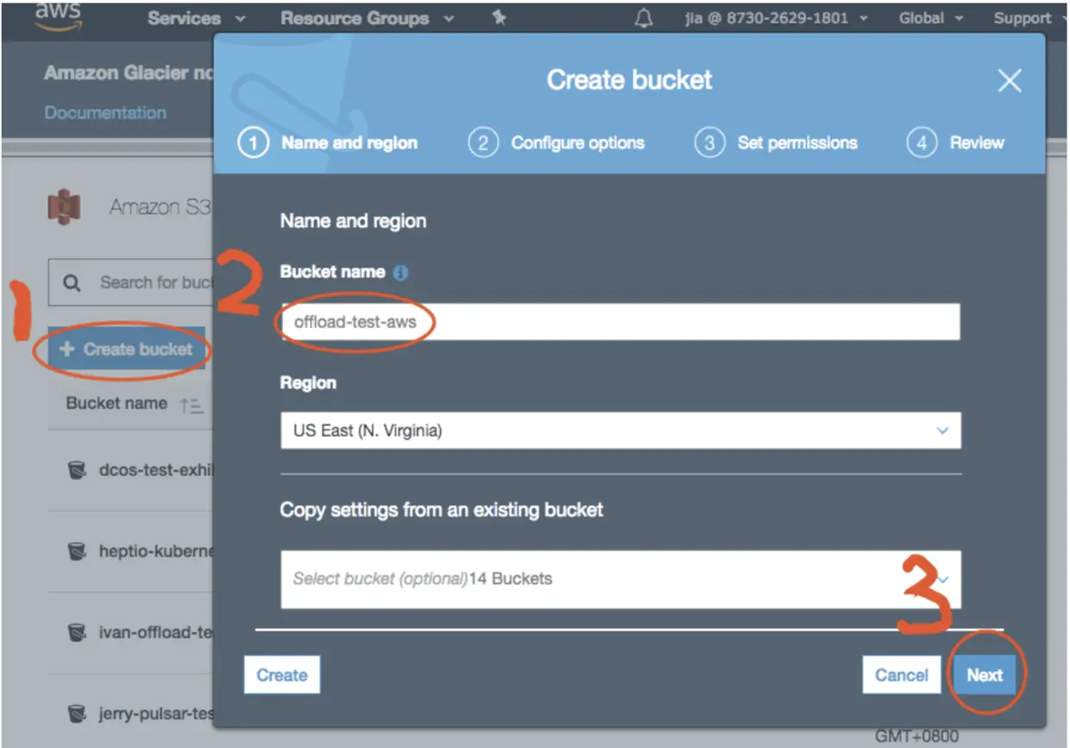Viewport: 1070px width, 748px height.
Task: Click the step 3 circle number
Action: click(x=709, y=143)
